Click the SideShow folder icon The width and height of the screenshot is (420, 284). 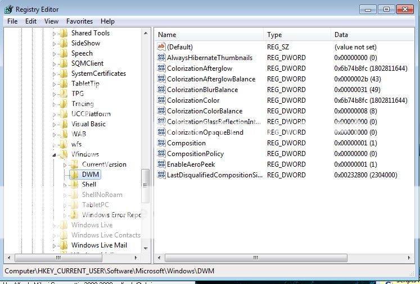(x=64, y=43)
